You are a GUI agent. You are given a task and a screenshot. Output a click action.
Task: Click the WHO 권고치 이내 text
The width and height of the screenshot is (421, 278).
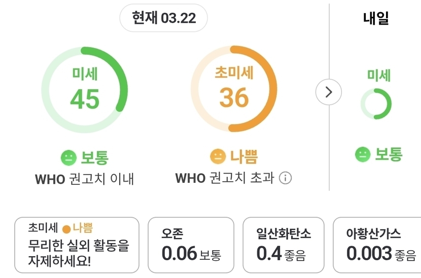[x=84, y=179]
